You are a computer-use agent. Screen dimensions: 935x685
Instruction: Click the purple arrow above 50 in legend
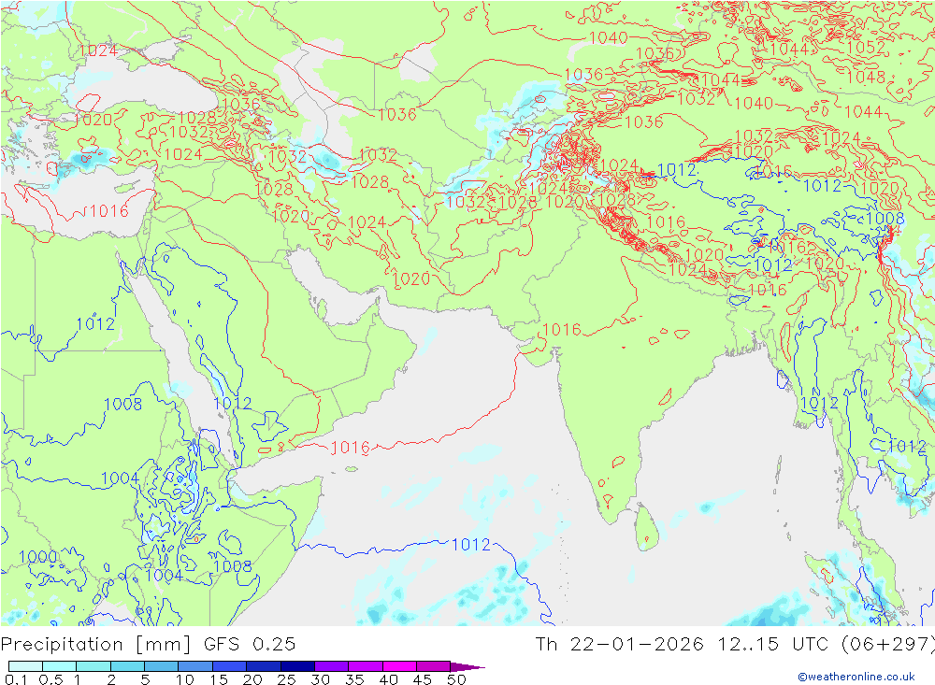(467, 667)
